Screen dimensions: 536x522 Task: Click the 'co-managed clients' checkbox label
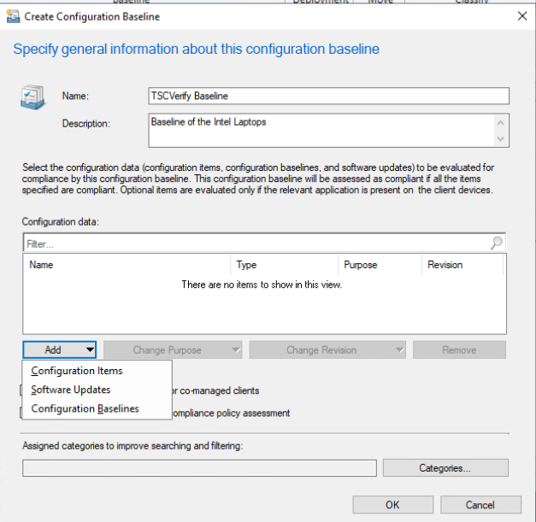point(215,390)
